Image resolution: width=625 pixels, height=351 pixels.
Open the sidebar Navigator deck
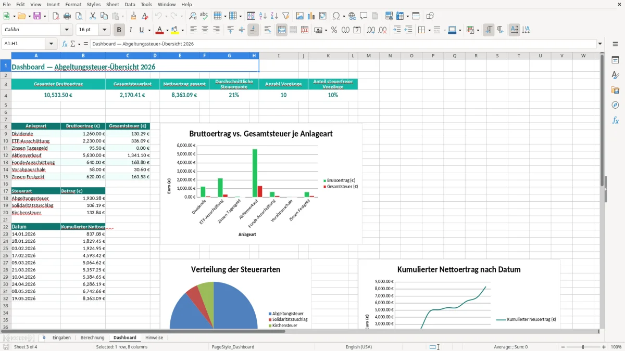point(615,105)
